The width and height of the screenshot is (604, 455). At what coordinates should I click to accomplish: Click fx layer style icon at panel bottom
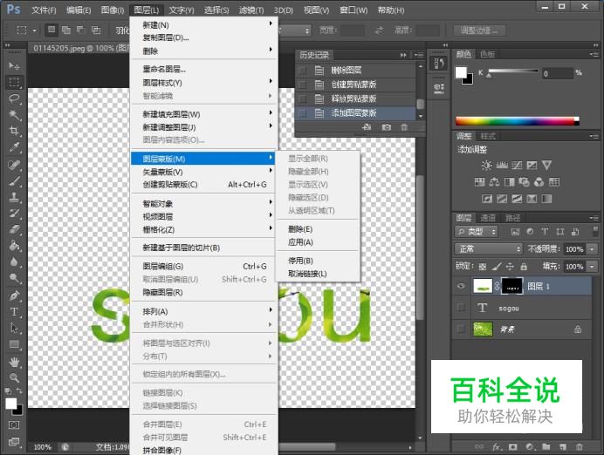click(x=497, y=447)
